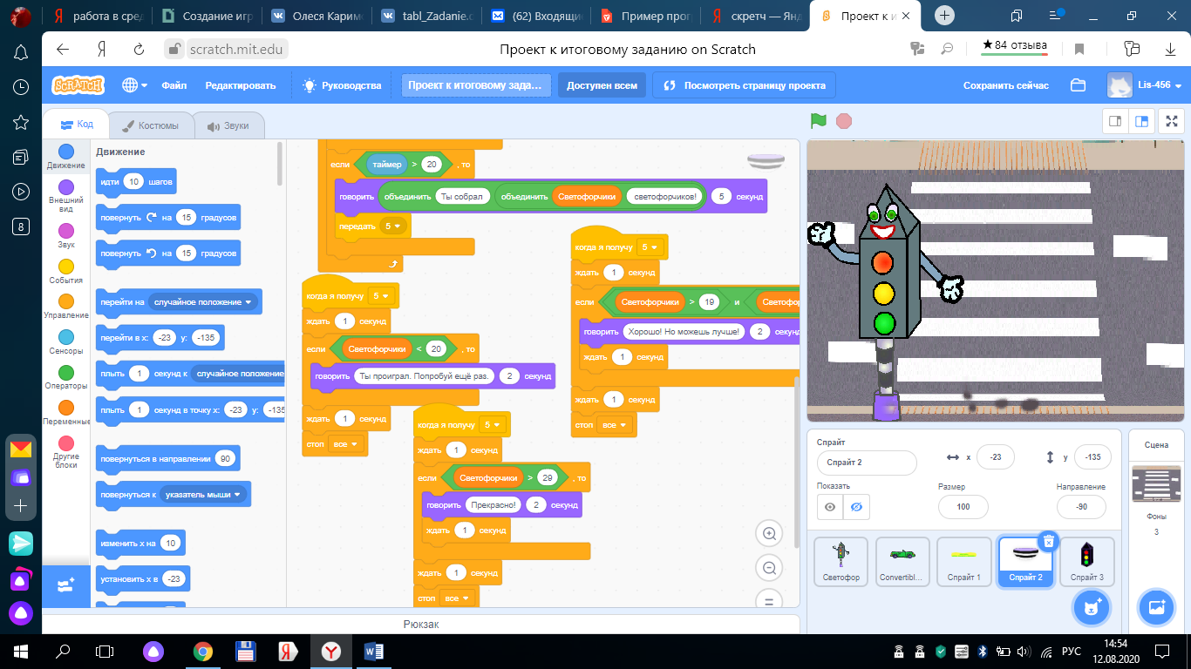Viewport: 1191px width, 669px height.
Task: Reset workspace zoom to center
Action: [769, 600]
